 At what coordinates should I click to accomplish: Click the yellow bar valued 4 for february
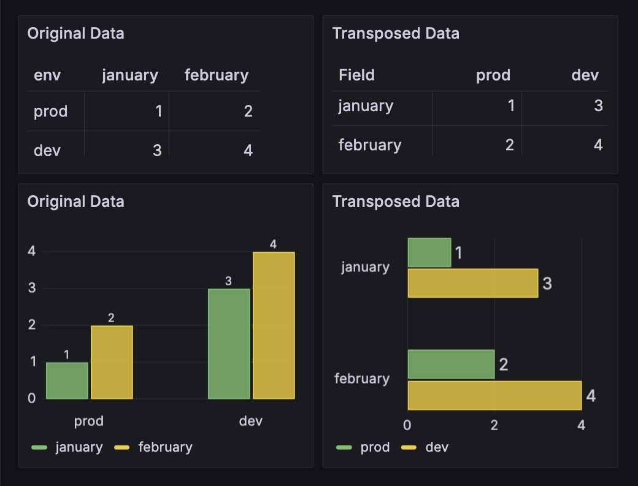coord(494,395)
